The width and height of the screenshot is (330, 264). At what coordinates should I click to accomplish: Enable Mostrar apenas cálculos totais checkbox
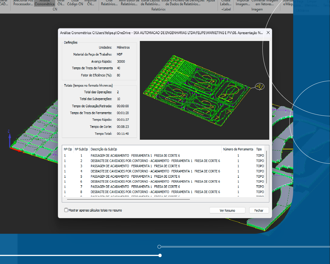pyautogui.click(x=66, y=210)
